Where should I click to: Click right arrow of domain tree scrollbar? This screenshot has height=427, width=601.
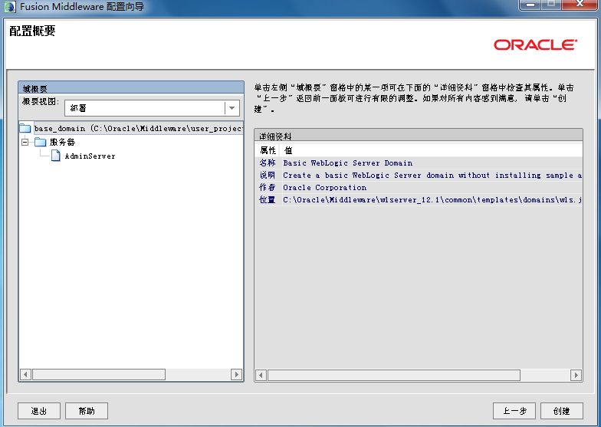236,374
